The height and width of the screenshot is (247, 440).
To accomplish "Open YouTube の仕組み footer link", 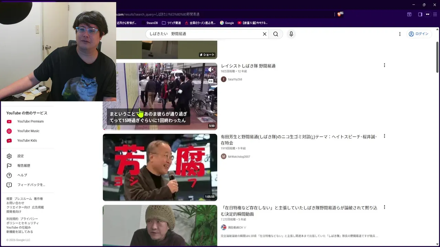I will [19, 227].
